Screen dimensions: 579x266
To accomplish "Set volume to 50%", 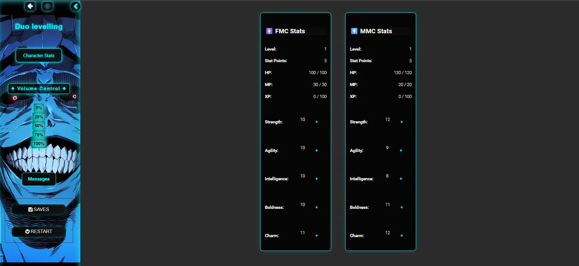I will 39,126.
